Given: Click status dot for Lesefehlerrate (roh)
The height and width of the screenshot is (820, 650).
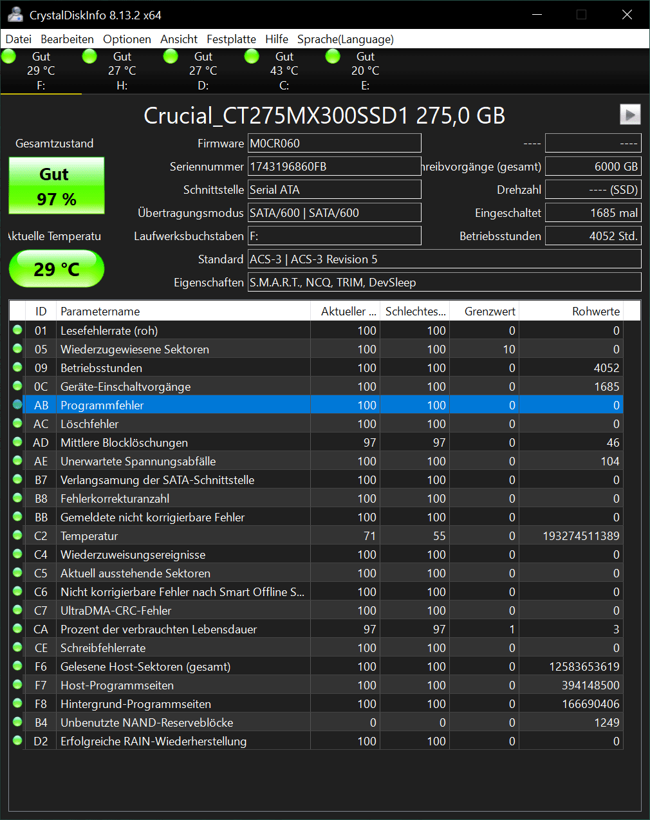Looking at the screenshot, I should 17,330.
